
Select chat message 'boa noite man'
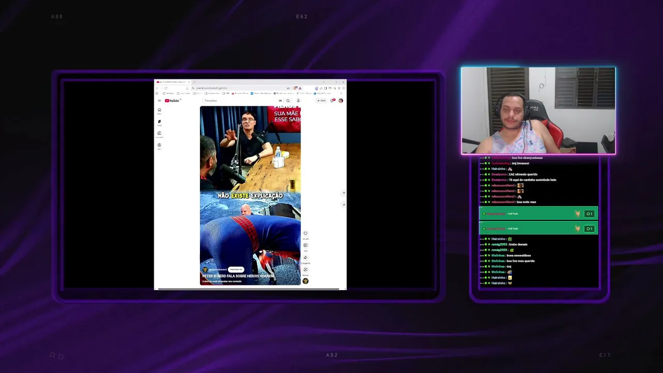526,202
